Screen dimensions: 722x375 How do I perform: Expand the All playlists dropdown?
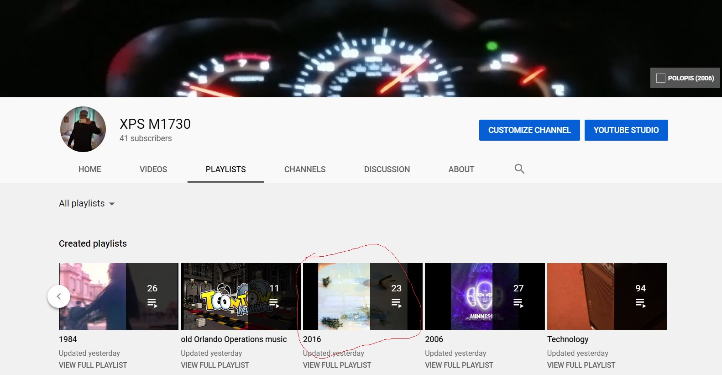coord(87,204)
